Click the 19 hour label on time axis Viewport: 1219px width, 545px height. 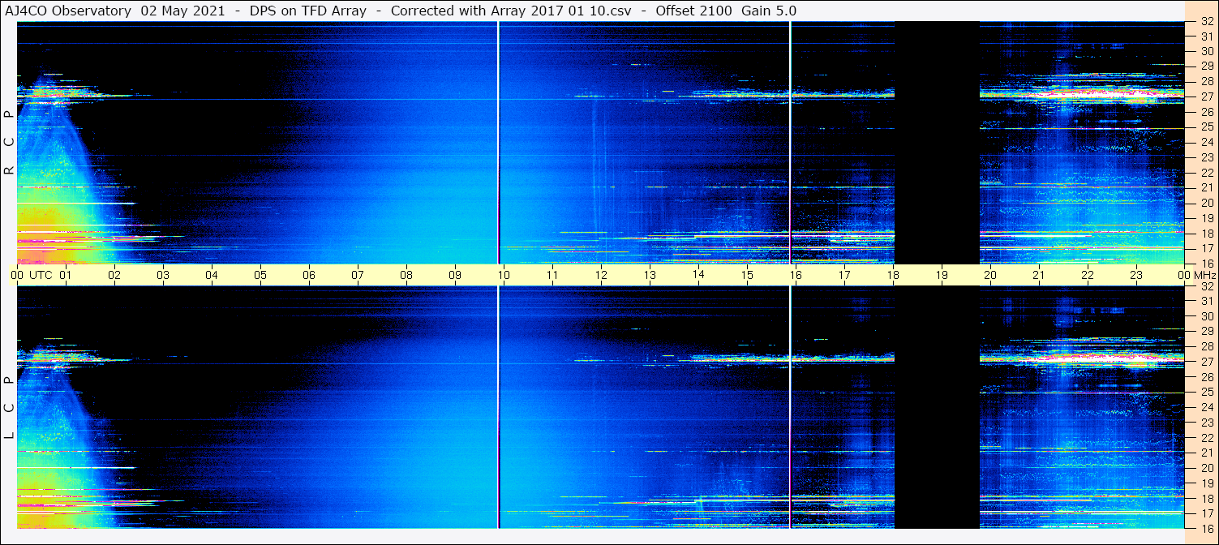click(942, 275)
